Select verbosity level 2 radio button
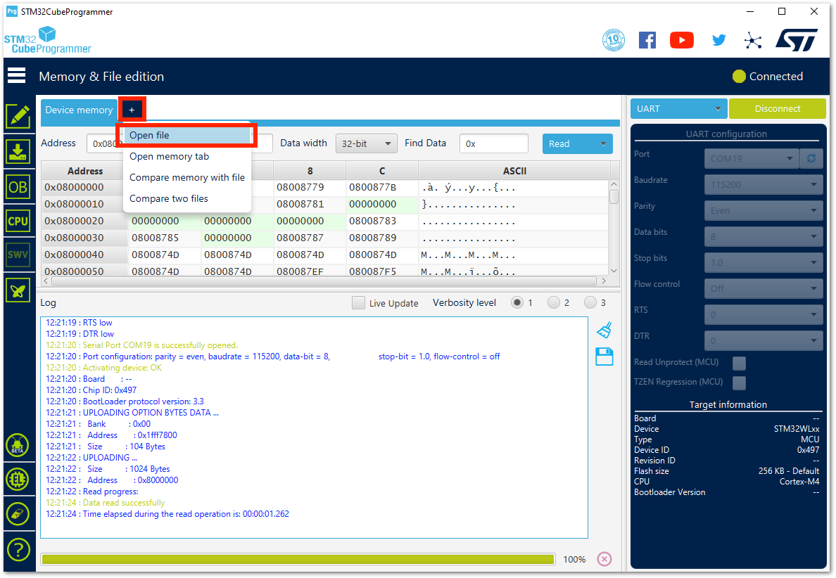This screenshot has width=836, height=578. [x=553, y=302]
